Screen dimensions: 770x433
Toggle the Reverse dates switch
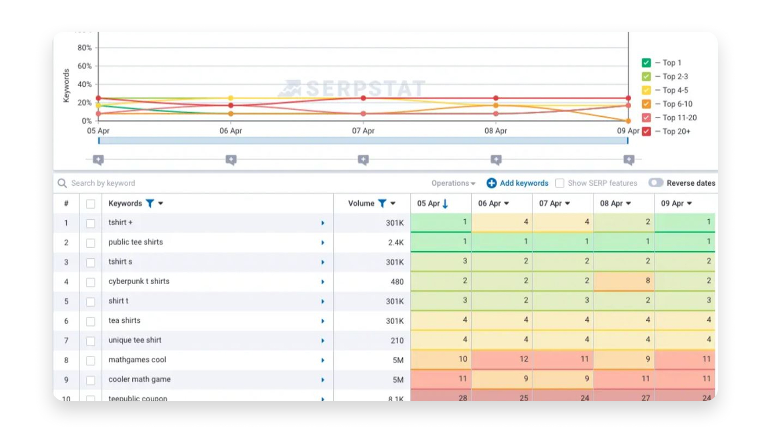click(x=656, y=183)
